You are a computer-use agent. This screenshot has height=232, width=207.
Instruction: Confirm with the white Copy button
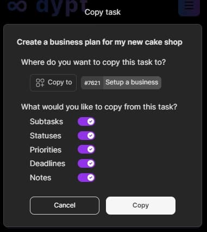point(141,205)
